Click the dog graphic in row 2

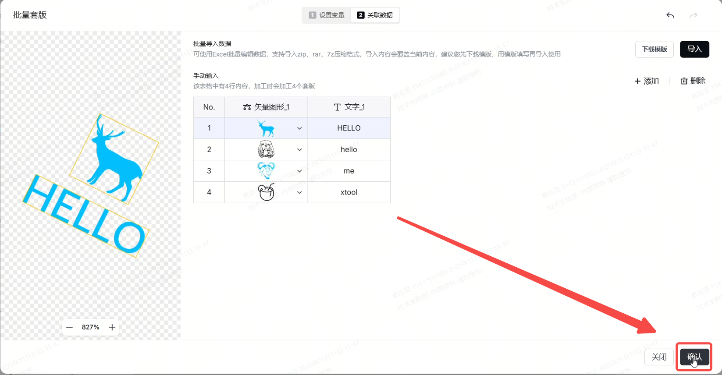[x=266, y=149]
